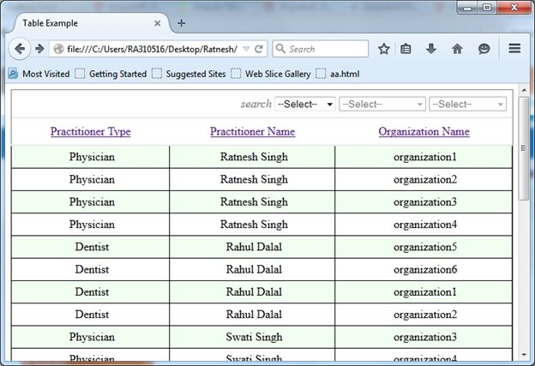Sort by Organization Name header link
Viewport: 535px width, 366px height.
click(x=424, y=131)
